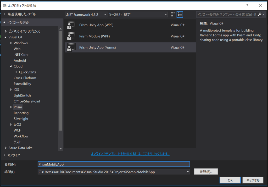Open the .NET Framework 4.5.2 dropdown
The image size is (268, 187).
[86, 15]
